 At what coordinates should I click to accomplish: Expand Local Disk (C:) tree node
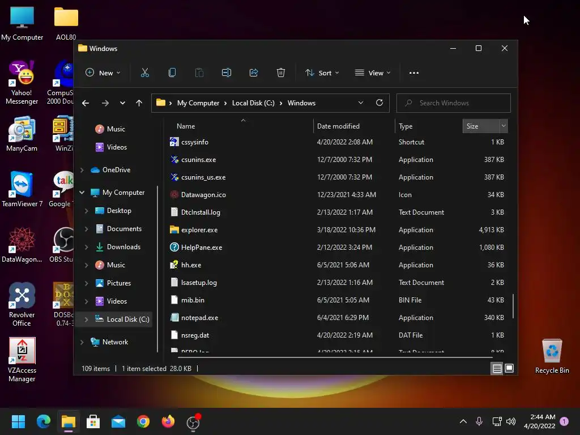(x=87, y=319)
